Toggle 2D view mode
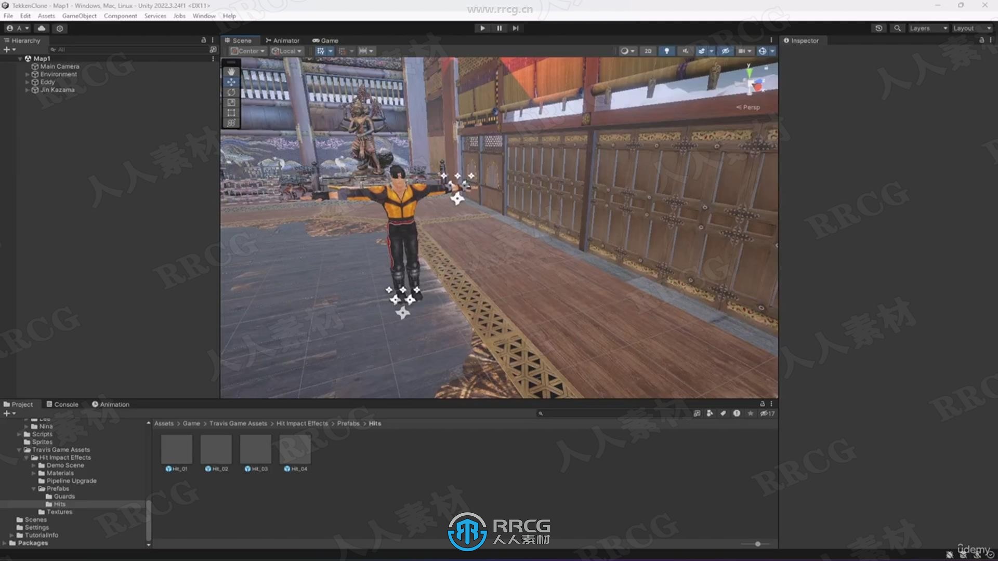The height and width of the screenshot is (561, 998). point(648,51)
